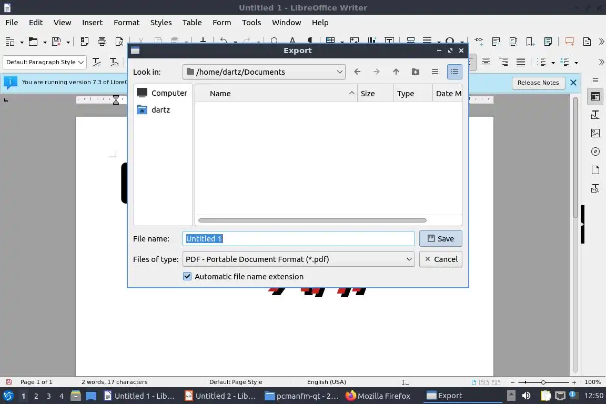The height and width of the screenshot is (404, 606).
Task: Select Computer in Export dialog sidebar
Action: [x=163, y=93]
